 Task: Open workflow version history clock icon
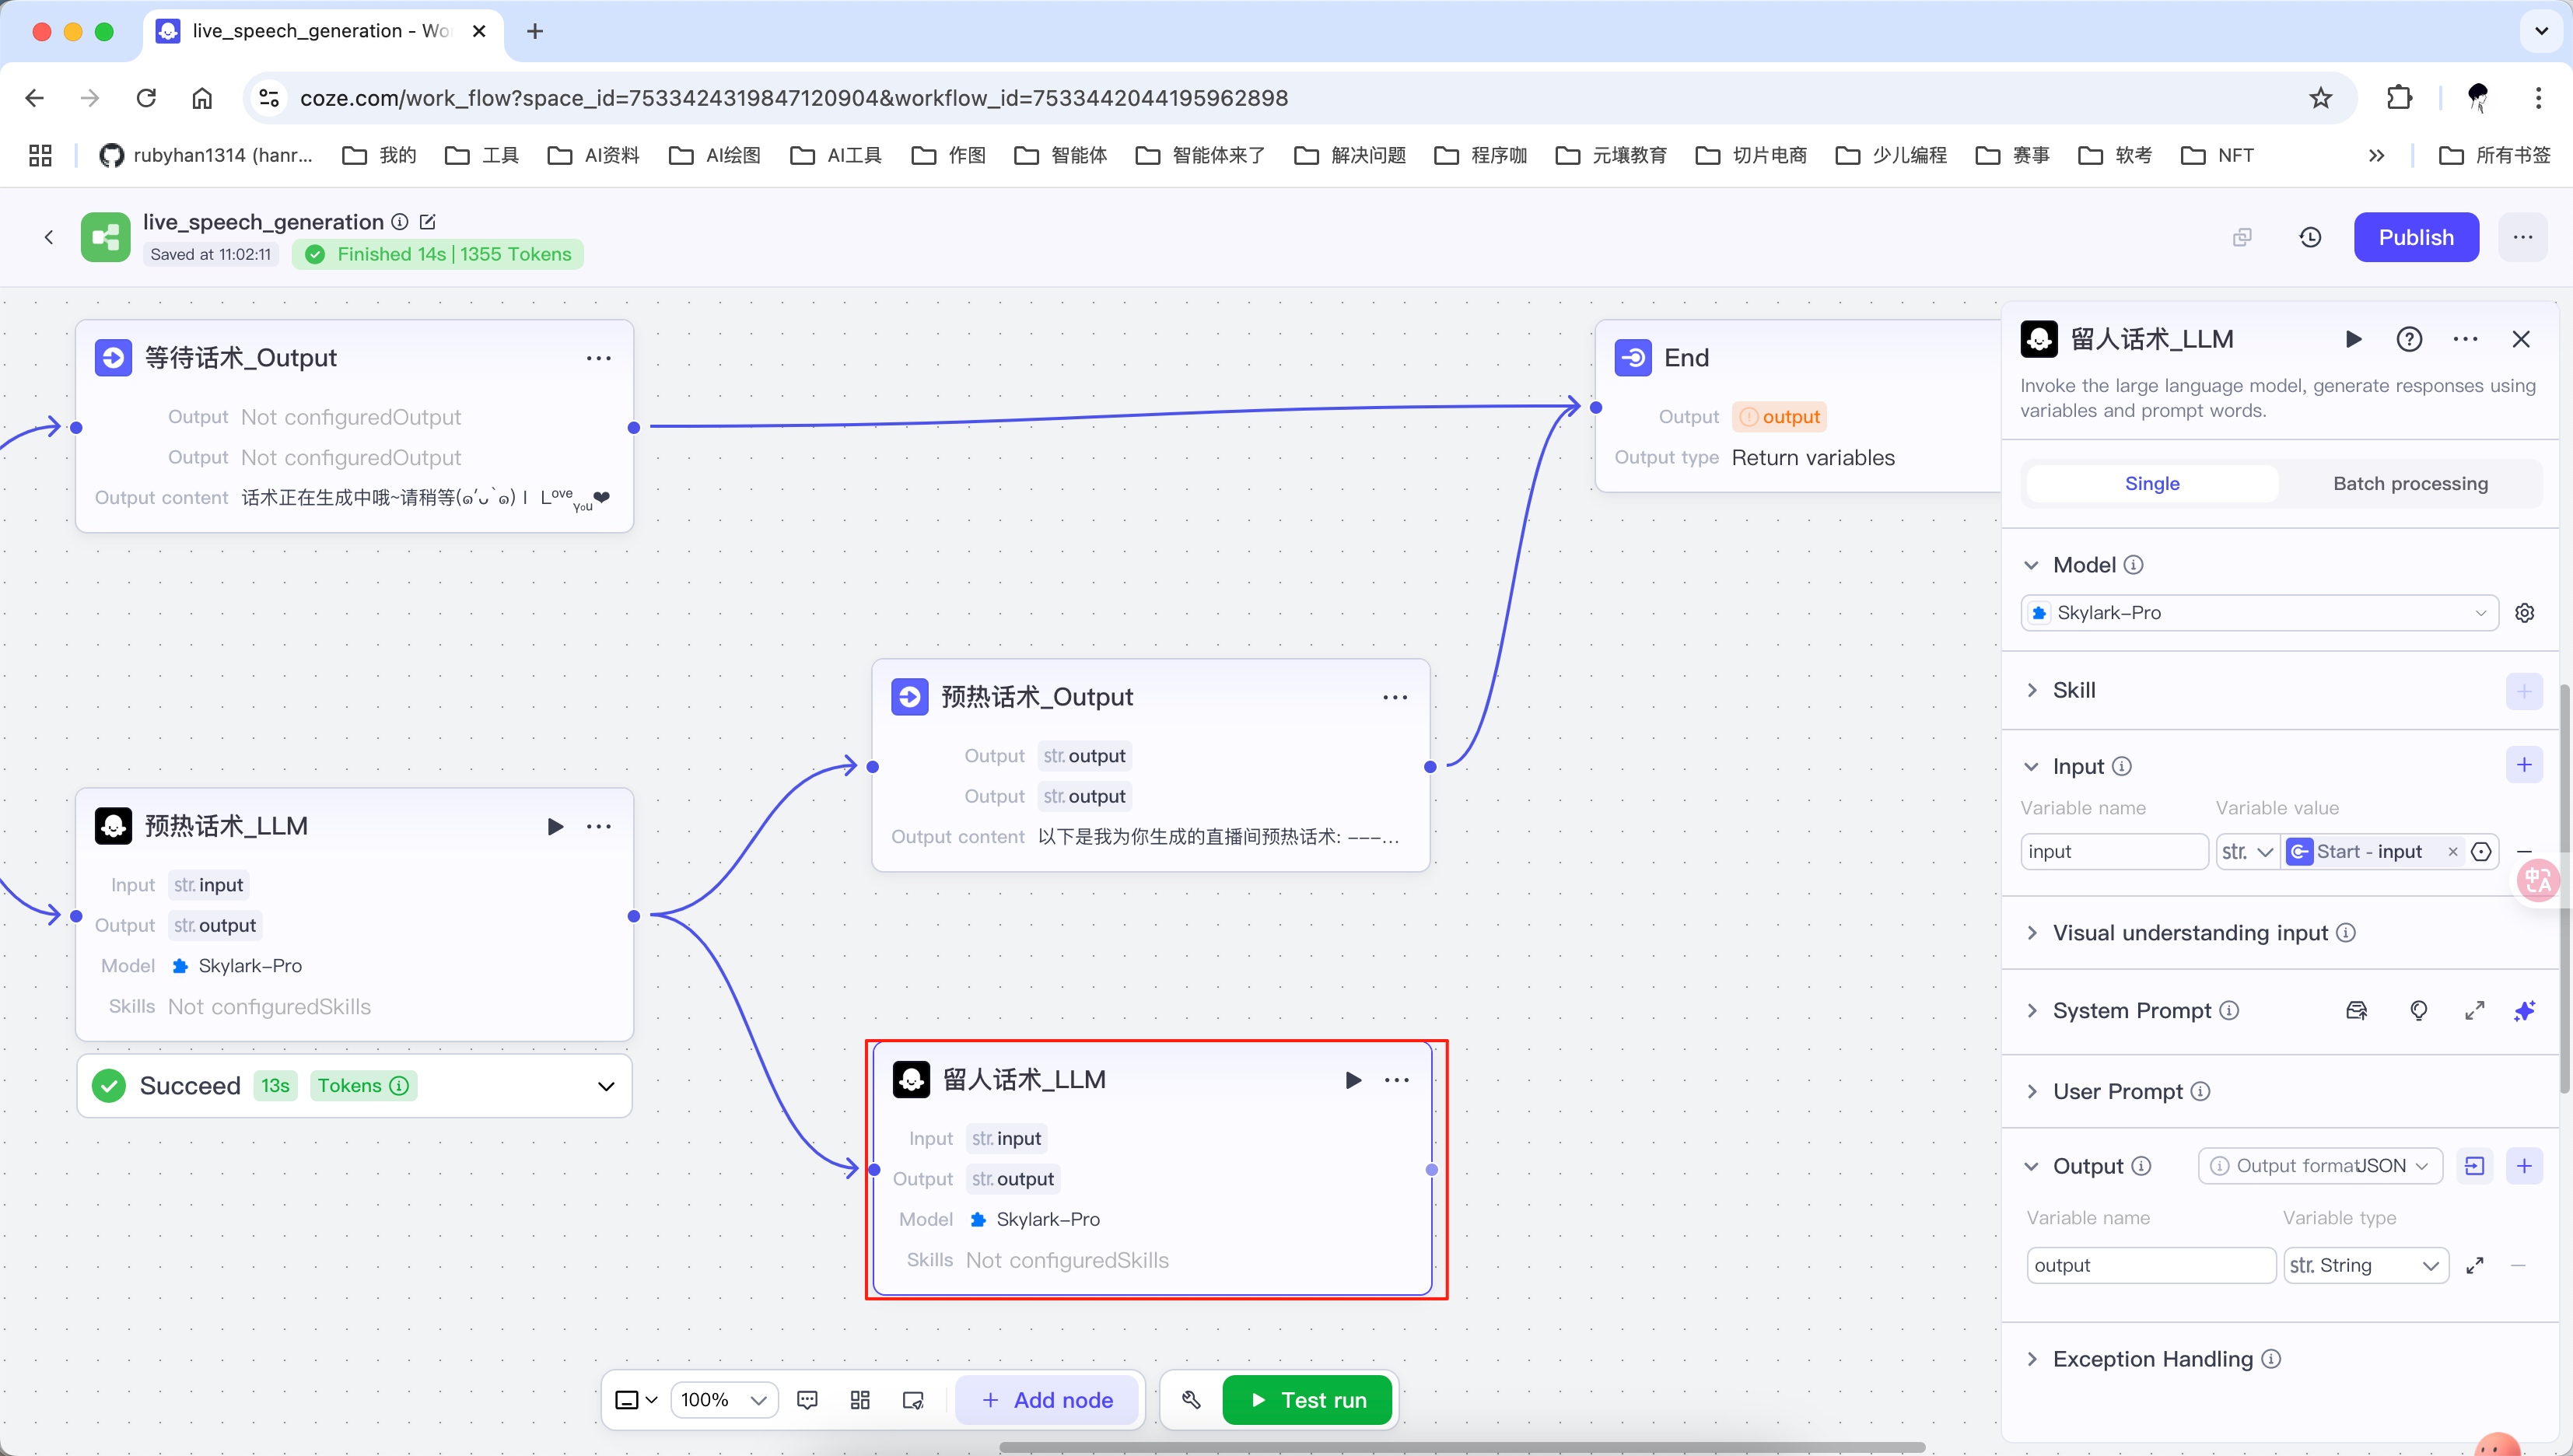(x=2310, y=237)
